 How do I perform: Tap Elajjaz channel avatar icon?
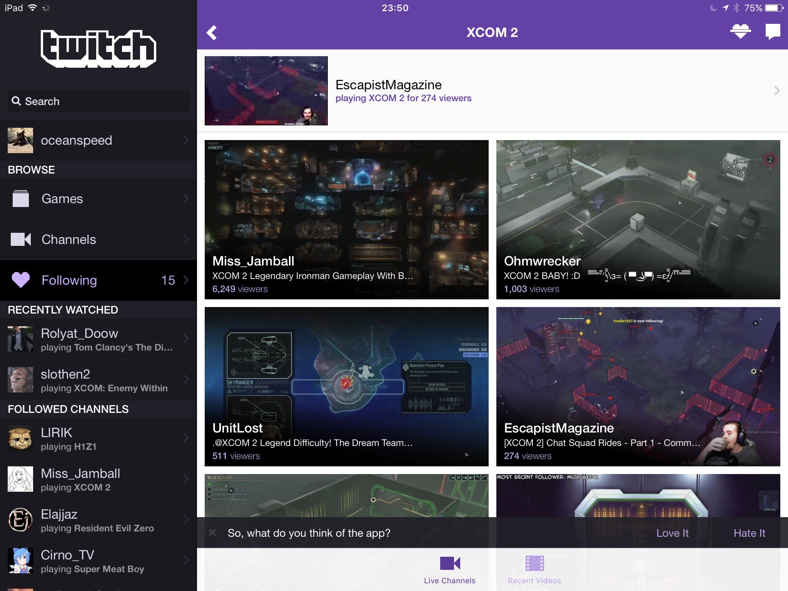pyautogui.click(x=20, y=520)
